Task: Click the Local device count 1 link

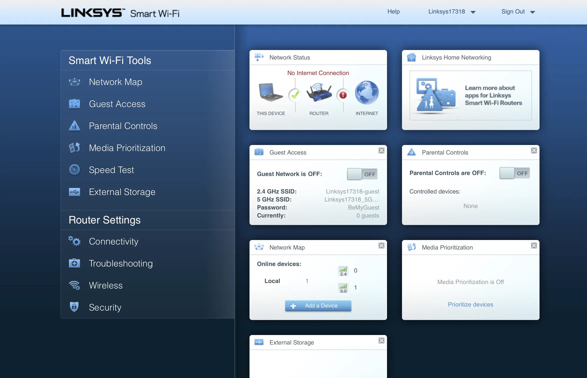Action: point(307,281)
